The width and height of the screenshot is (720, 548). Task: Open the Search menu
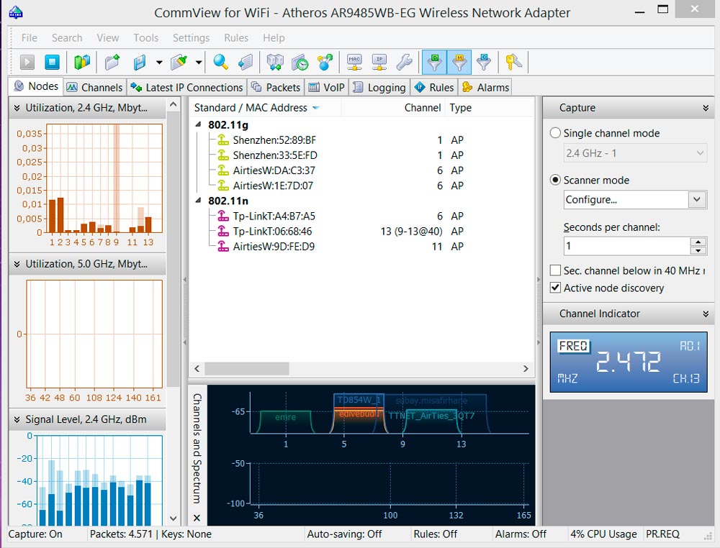[67, 37]
